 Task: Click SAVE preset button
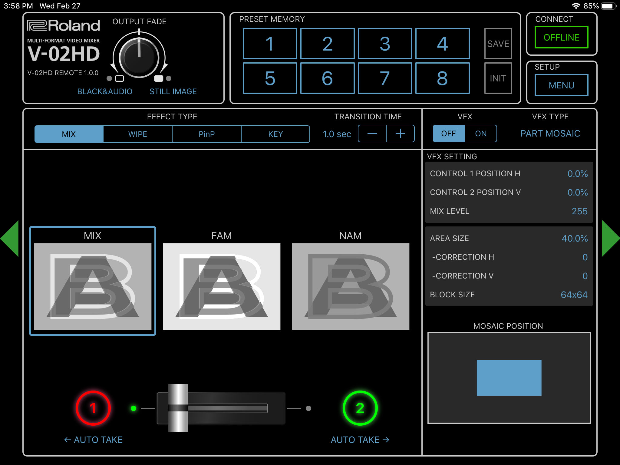498,44
